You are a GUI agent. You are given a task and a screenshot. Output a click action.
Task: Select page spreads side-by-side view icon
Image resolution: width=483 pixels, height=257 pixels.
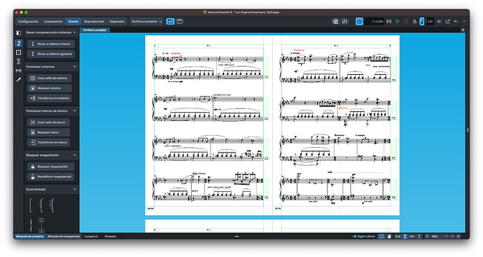pos(398,237)
